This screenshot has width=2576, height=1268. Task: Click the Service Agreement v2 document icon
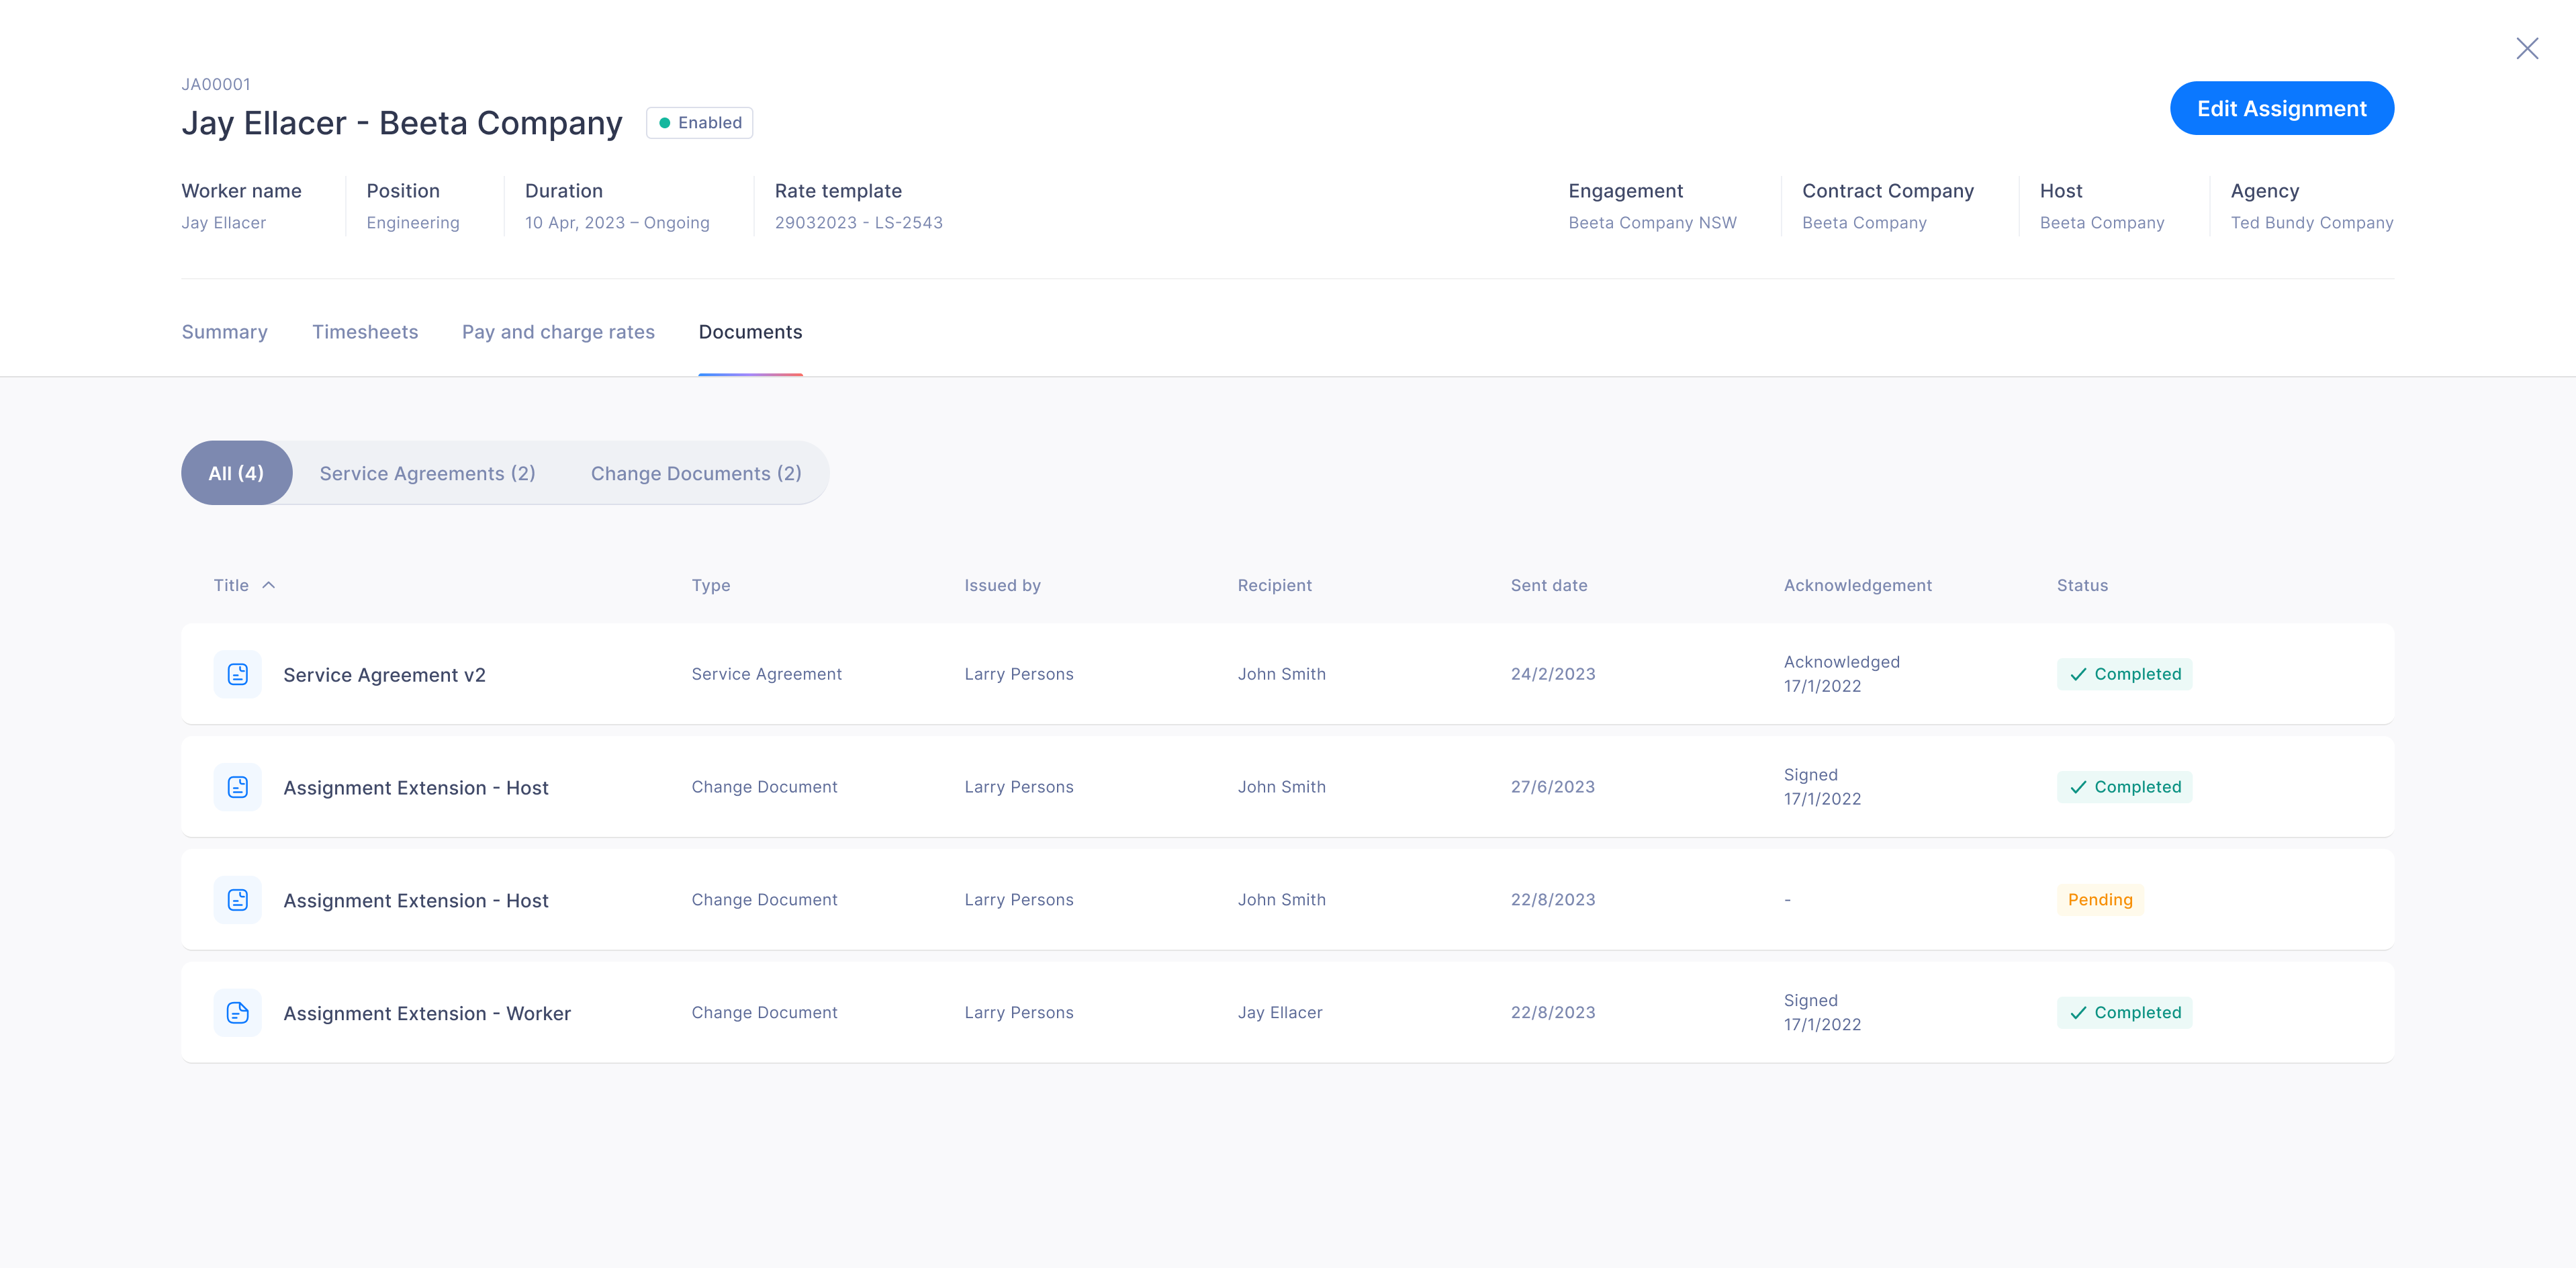tap(237, 674)
